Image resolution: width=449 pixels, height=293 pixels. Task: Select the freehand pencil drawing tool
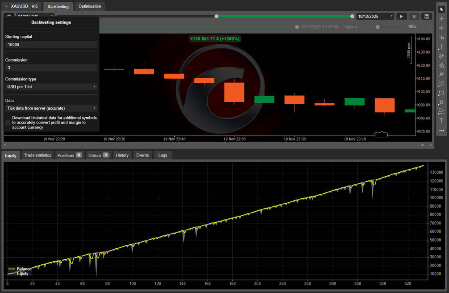(x=441, y=56)
